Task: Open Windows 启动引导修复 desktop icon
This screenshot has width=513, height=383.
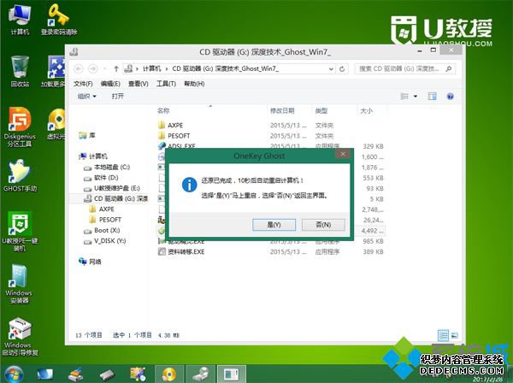Action: point(20,337)
